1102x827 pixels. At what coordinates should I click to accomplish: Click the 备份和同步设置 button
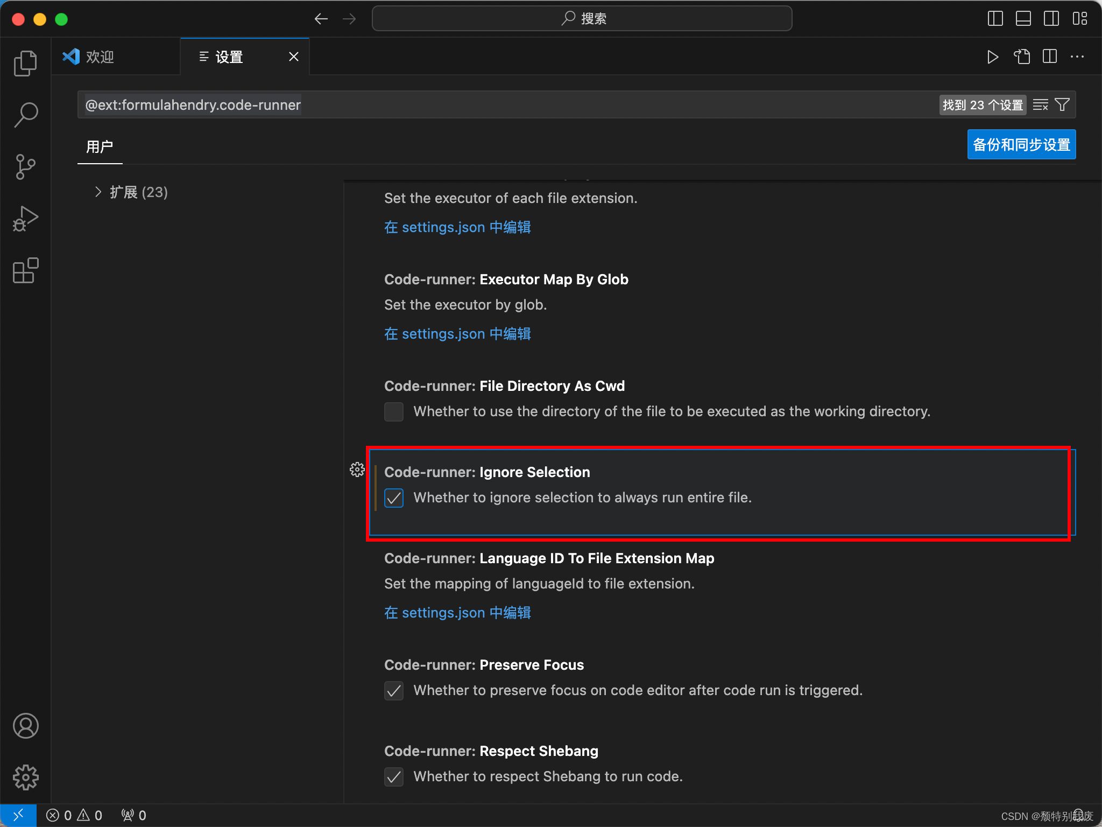[x=1021, y=144]
